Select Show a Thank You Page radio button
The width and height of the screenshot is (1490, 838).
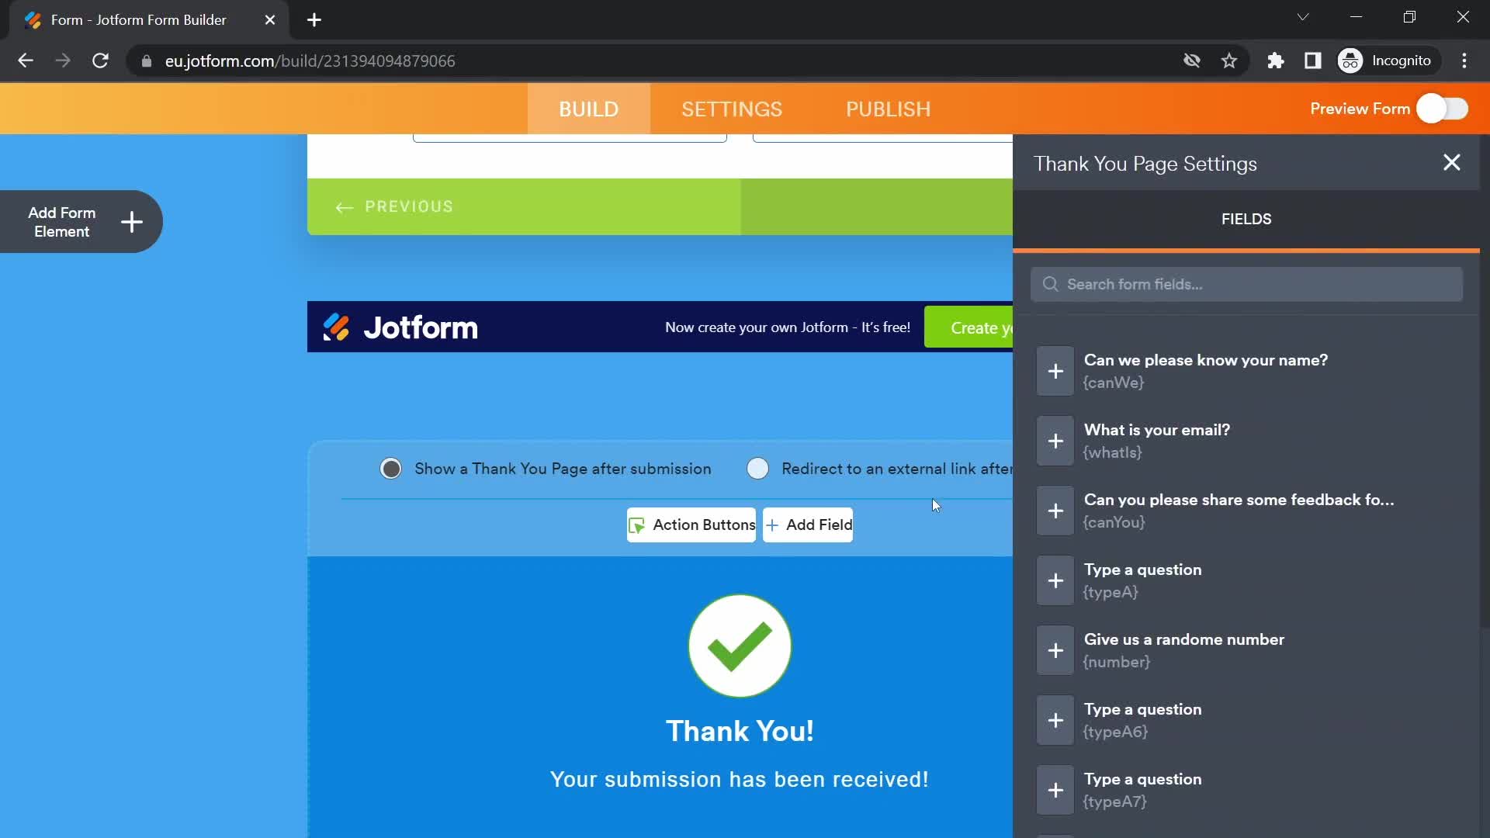coord(391,469)
